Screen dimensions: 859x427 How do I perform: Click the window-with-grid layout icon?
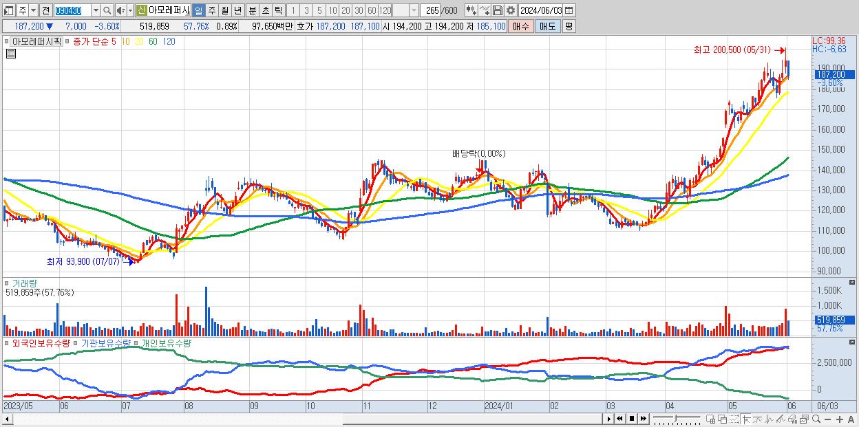coord(711,419)
